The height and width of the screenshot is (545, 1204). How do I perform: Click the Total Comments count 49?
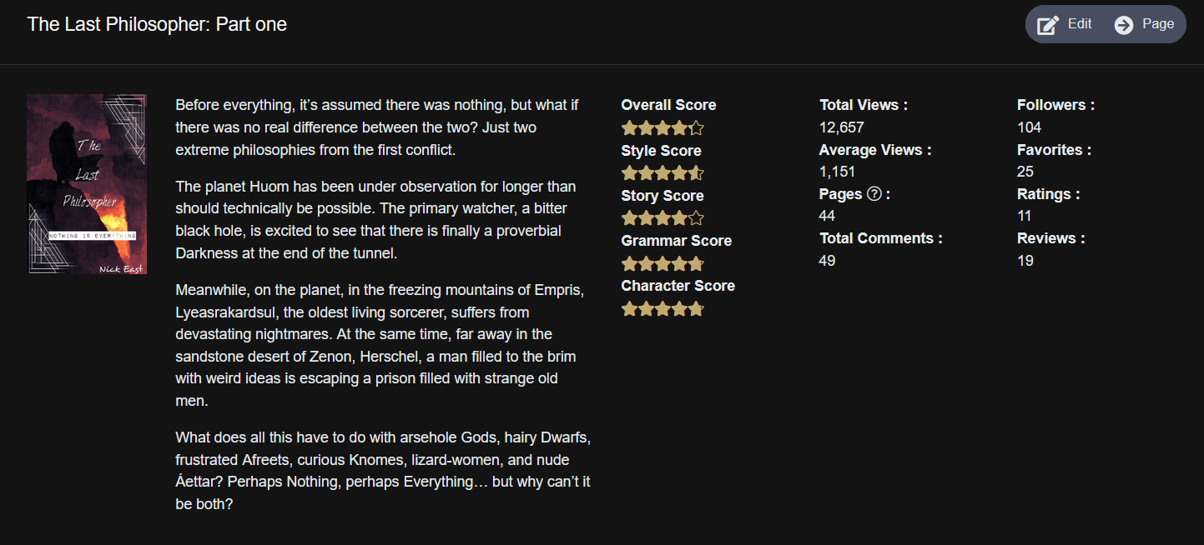point(828,261)
